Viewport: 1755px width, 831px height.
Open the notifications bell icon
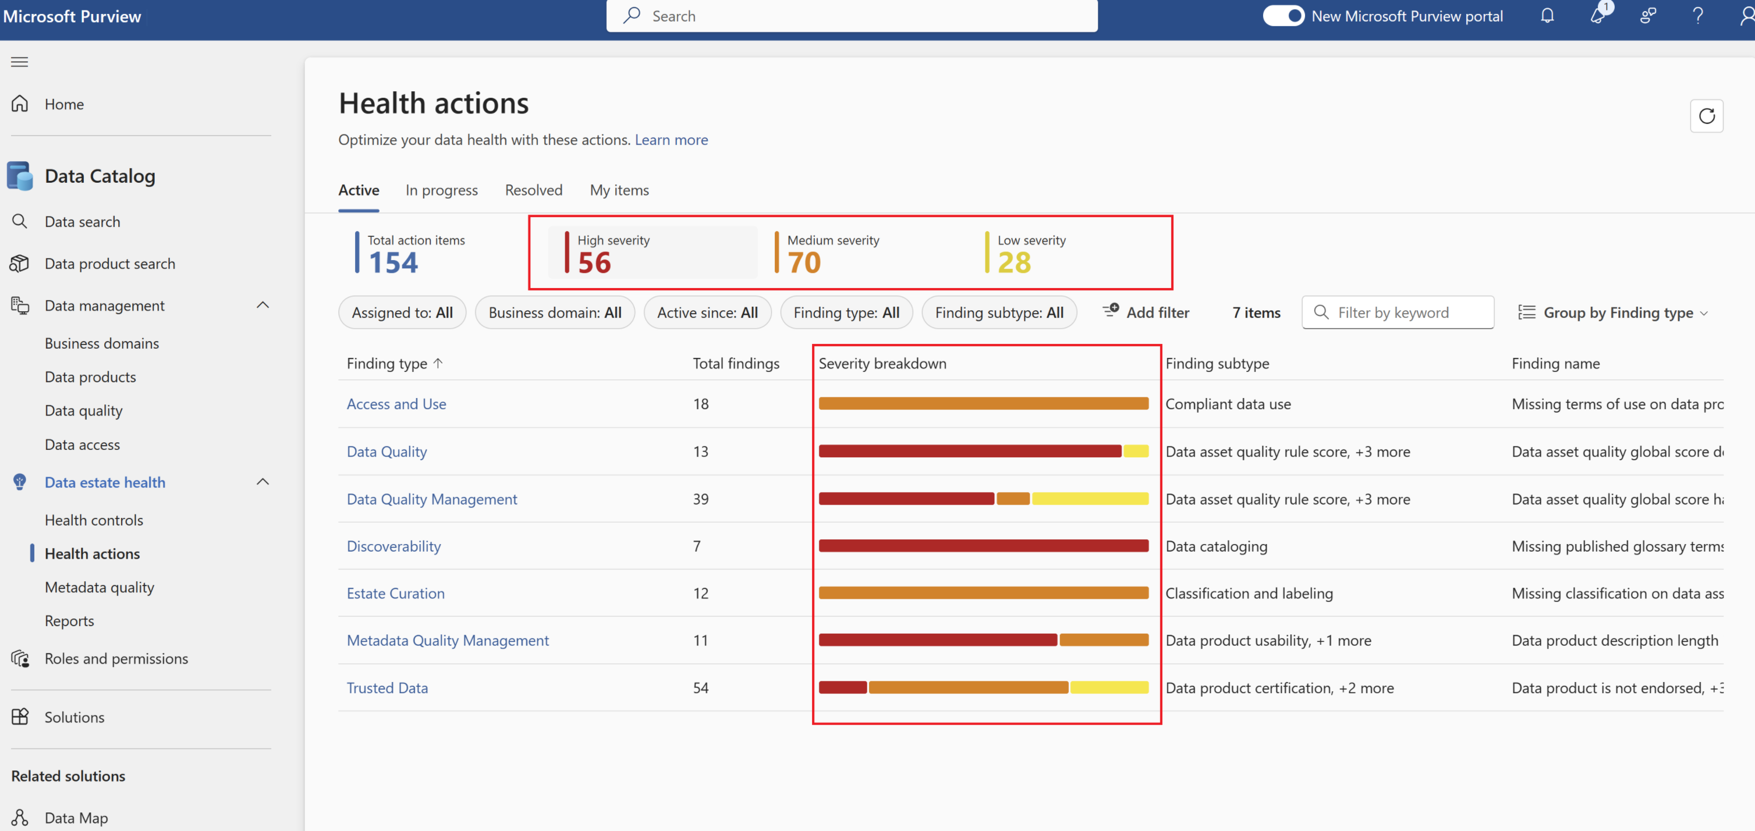pyautogui.click(x=1547, y=16)
